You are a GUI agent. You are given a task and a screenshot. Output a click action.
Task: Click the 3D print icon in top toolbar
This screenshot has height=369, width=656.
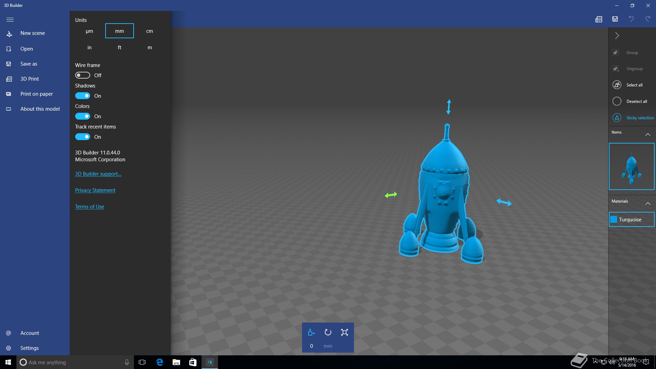point(599,19)
